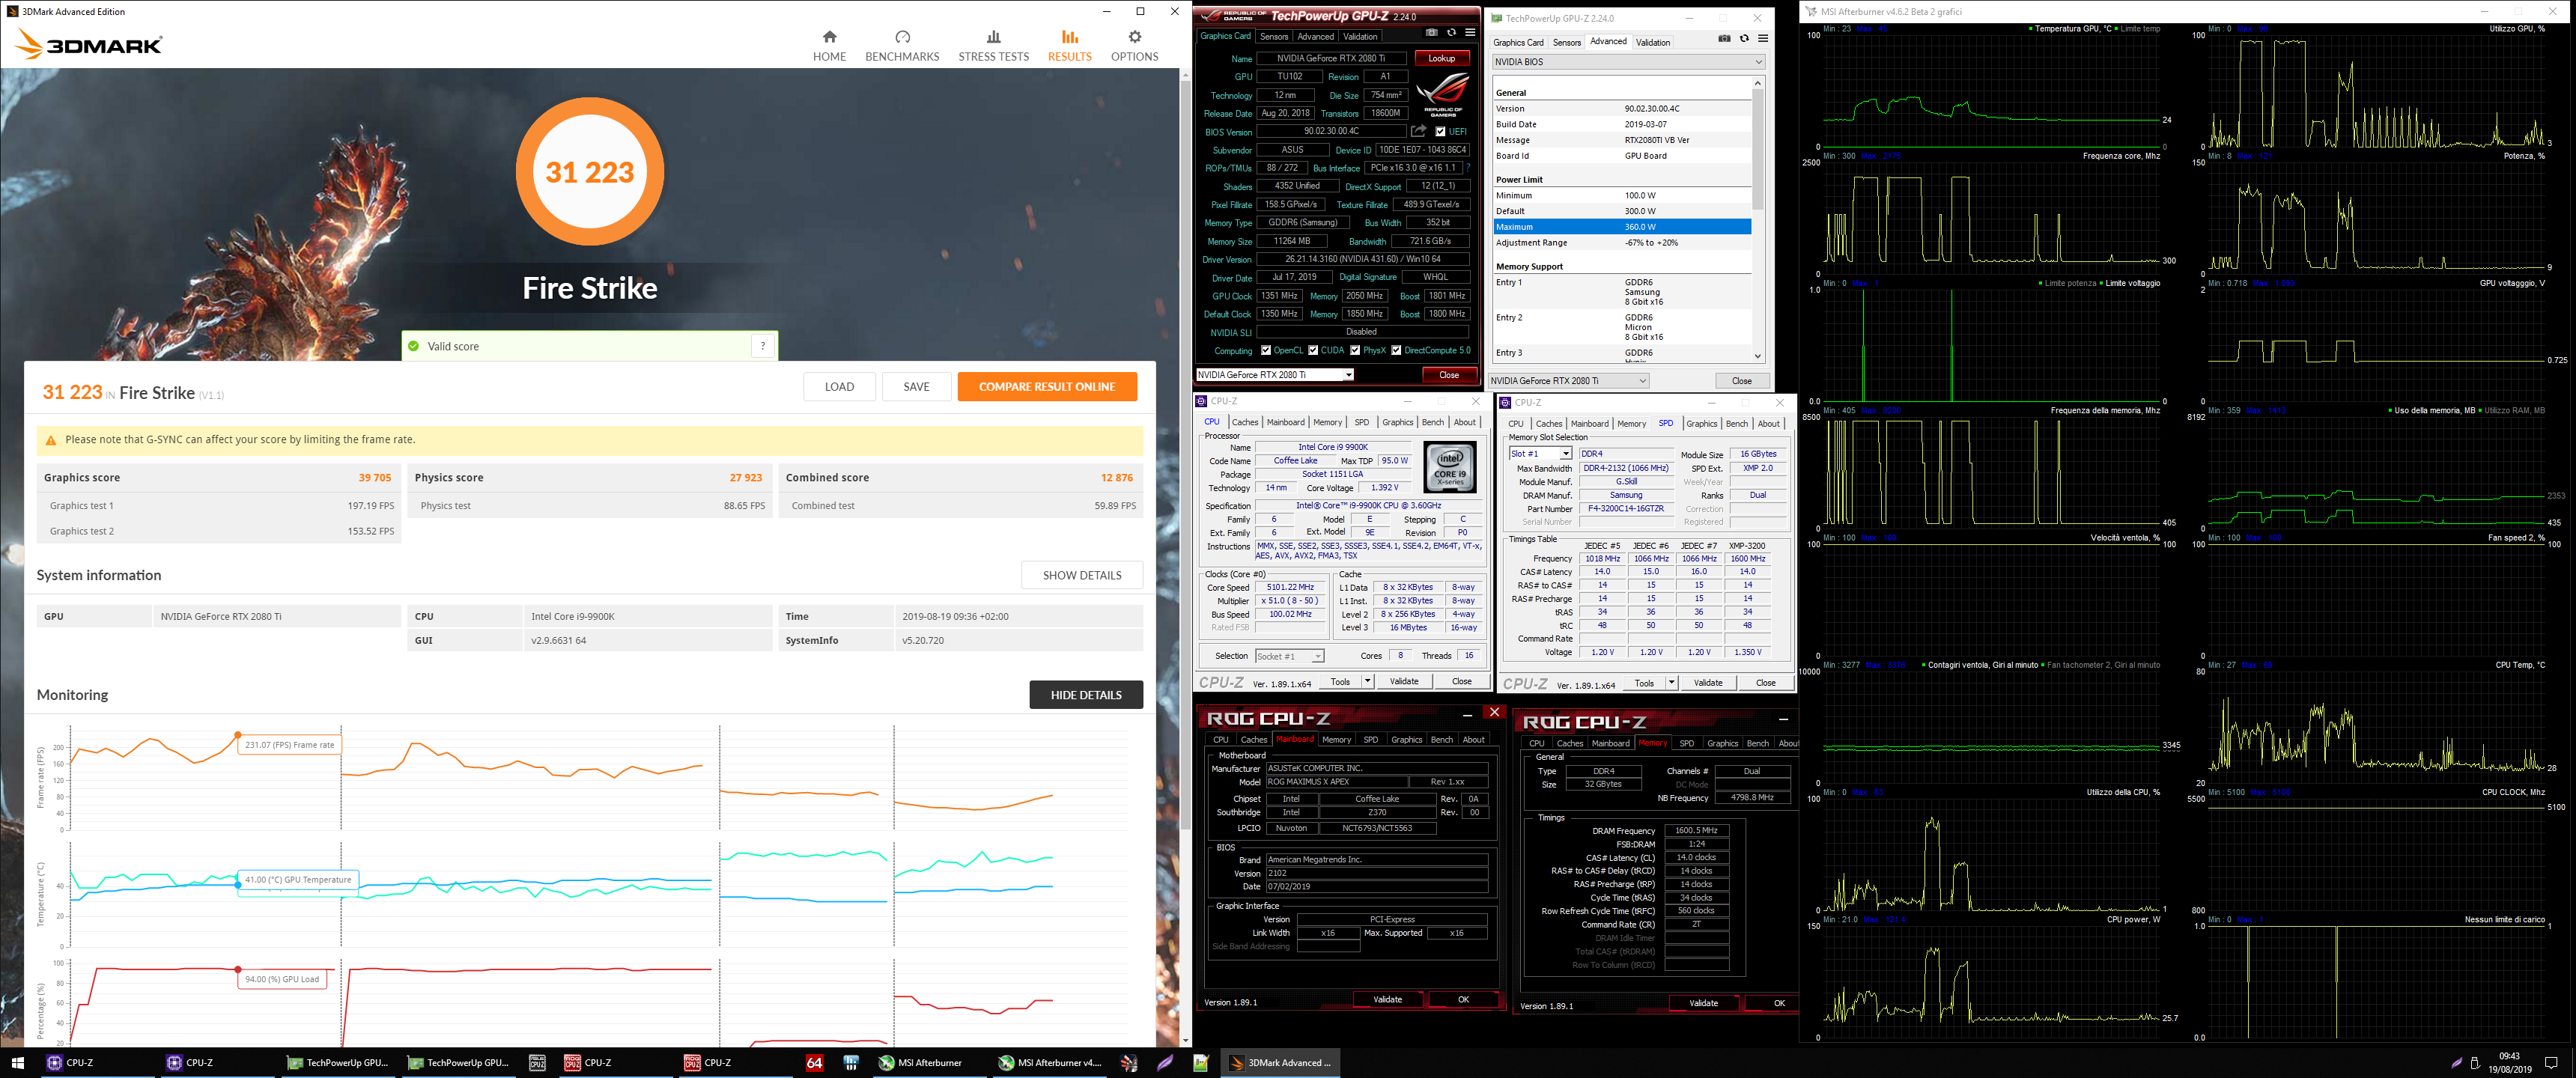The image size is (2576, 1078).
Task: Open Tools dropdown arrow in CPU-Z CPU window
Action: click(1367, 681)
